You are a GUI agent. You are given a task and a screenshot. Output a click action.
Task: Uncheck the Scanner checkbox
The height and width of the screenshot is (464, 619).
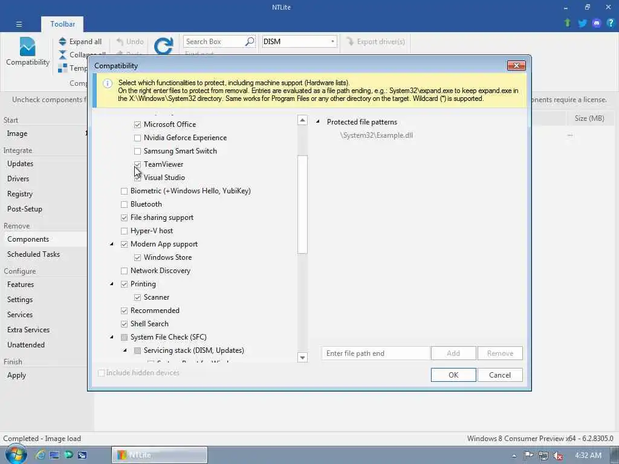tap(137, 297)
